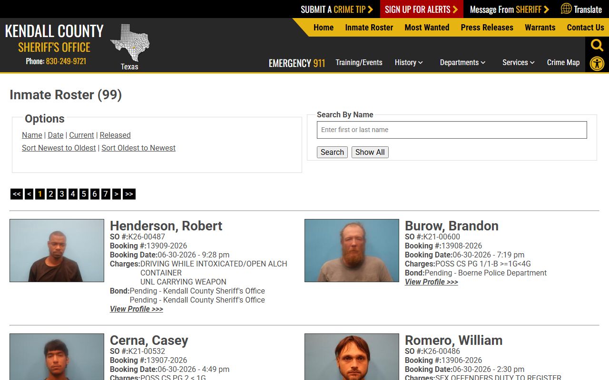This screenshot has height=380, width=609.
Task: Open the Inmate Roster menu item
Action: click(x=369, y=28)
